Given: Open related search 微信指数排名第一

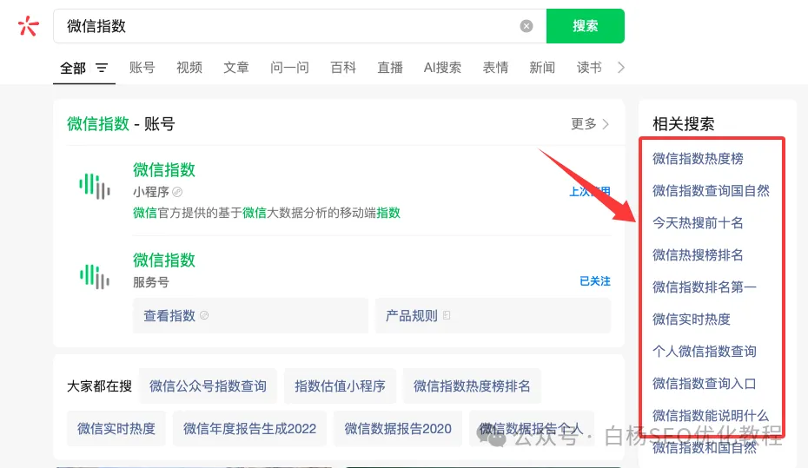Looking at the screenshot, I should [704, 287].
